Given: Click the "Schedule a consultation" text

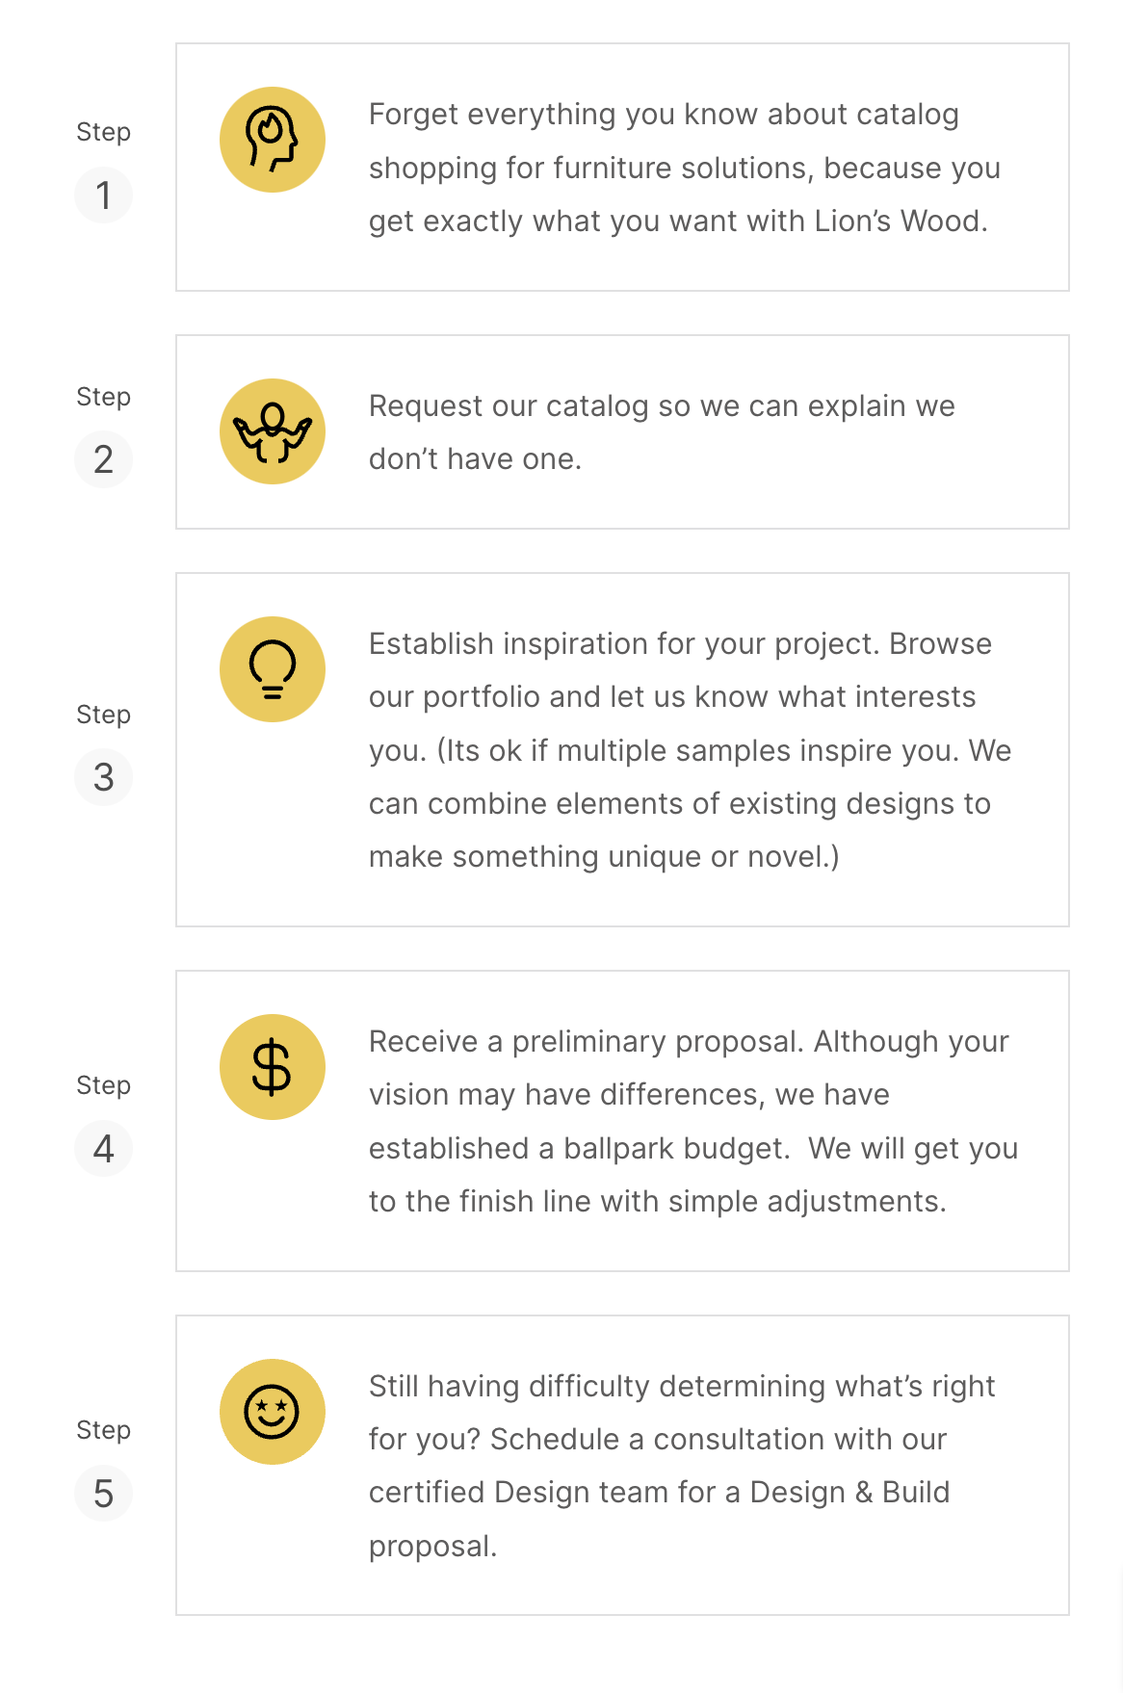Looking at the screenshot, I should [682, 1466].
